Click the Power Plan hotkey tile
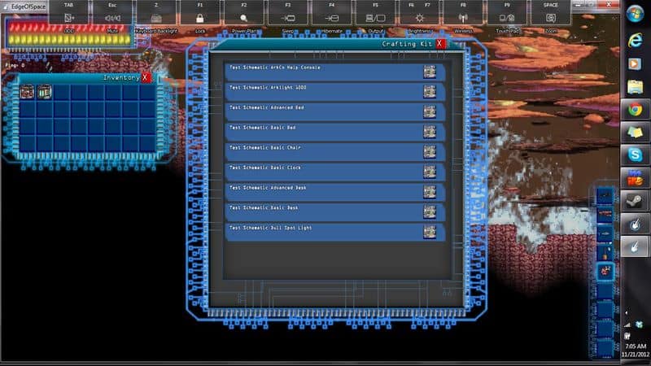This screenshot has height=366, width=651. (243, 17)
